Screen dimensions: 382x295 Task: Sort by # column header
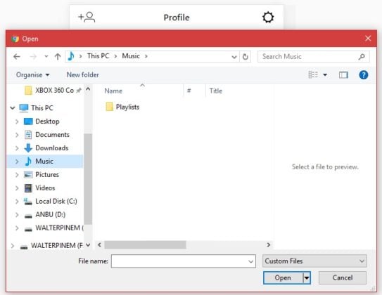click(189, 91)
